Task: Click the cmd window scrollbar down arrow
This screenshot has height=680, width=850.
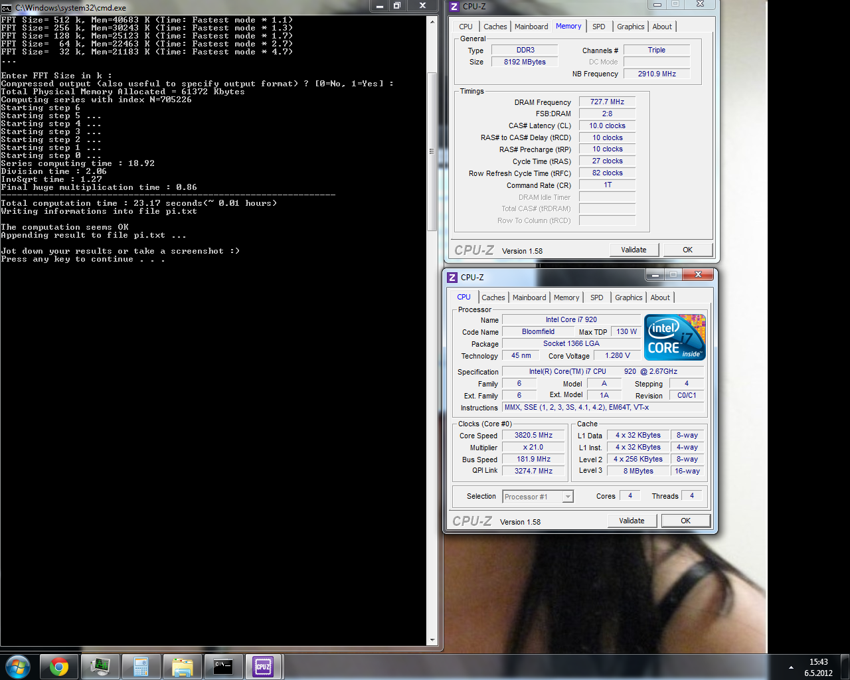Action: click(x=432, y=640)
